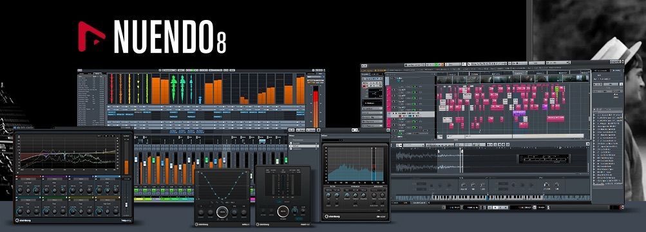Click the large ringed Optimize knob in Maximizer
Viewport: 646px width, 232px height.
point(283,212)
